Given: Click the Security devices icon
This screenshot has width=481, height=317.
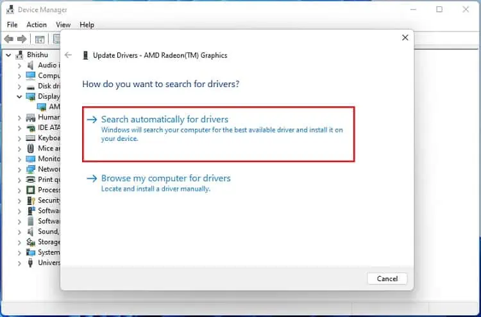Looking at the screenshot, I should [x=30, y=200].
